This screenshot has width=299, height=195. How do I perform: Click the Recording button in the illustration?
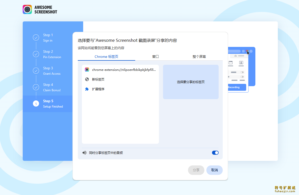tap(237, 87)
